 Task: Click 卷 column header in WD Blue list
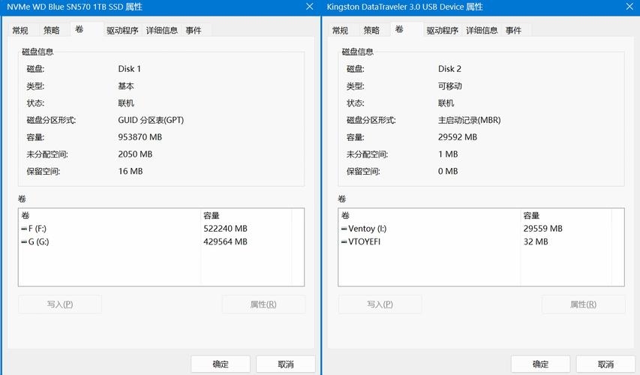point(110,215)
